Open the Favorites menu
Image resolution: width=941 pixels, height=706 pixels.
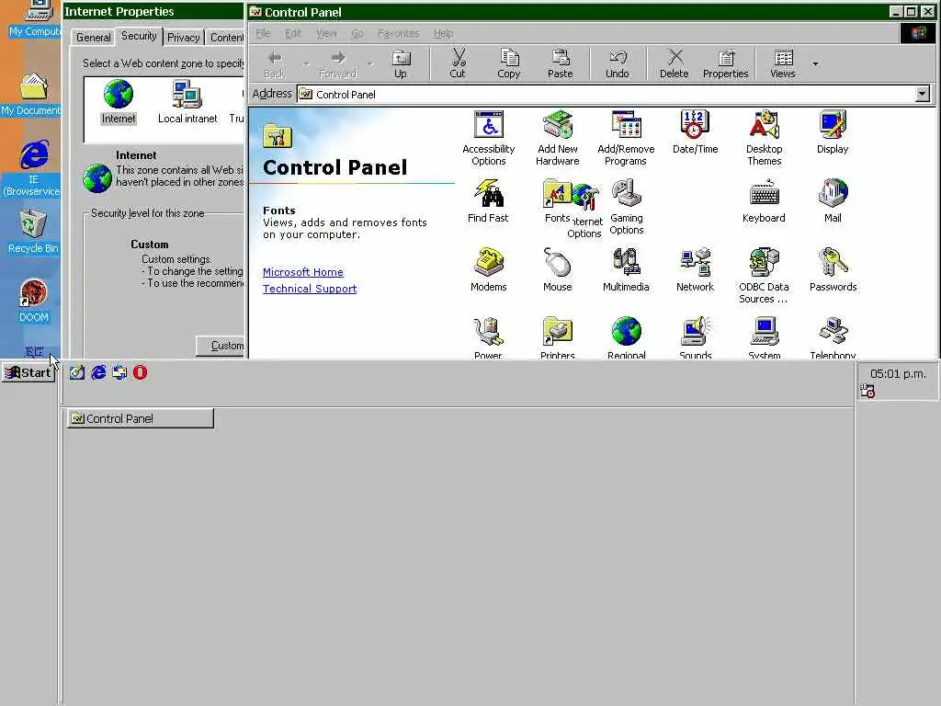pos(398,33)
